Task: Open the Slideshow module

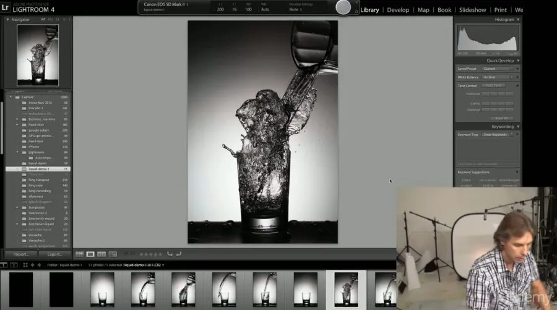Action: click(x=472, y=10)
